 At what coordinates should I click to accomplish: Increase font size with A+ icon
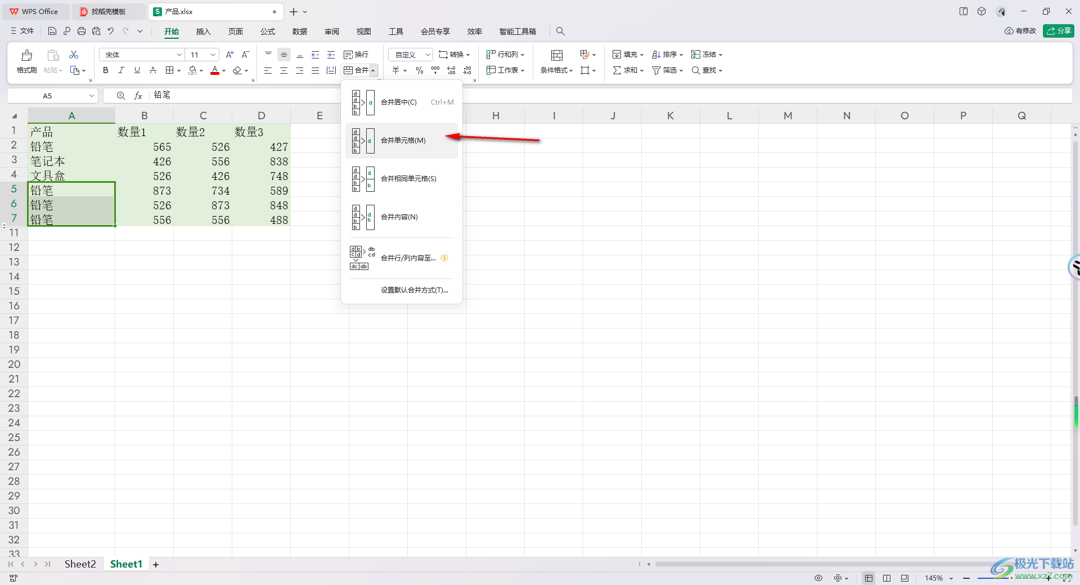point(229,55)
